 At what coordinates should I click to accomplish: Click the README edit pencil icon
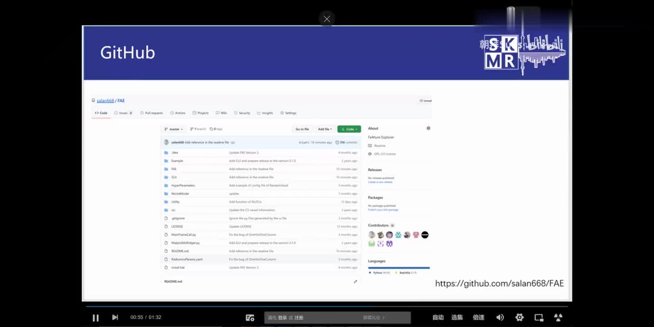click(356, 282)
